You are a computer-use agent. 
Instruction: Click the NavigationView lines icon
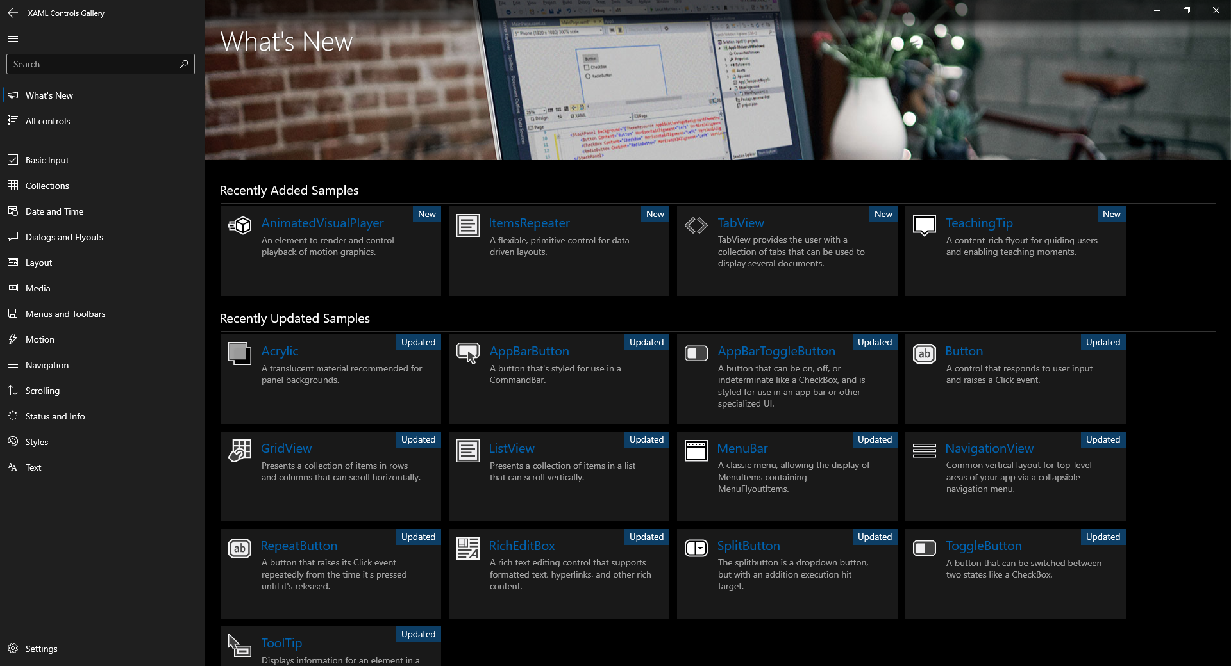(x=925, y=451)
